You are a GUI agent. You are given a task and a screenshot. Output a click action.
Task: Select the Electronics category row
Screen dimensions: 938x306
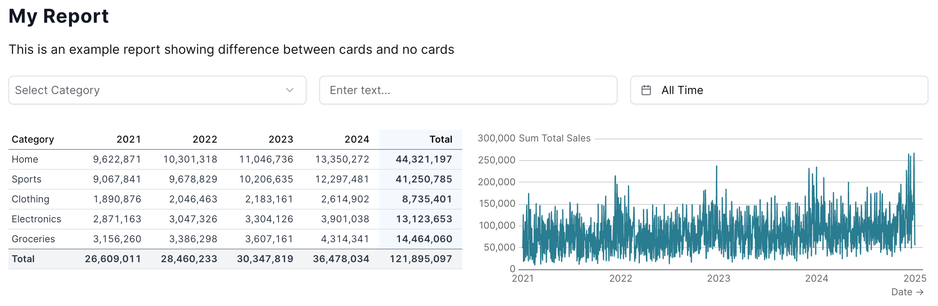tap(36, 219)
